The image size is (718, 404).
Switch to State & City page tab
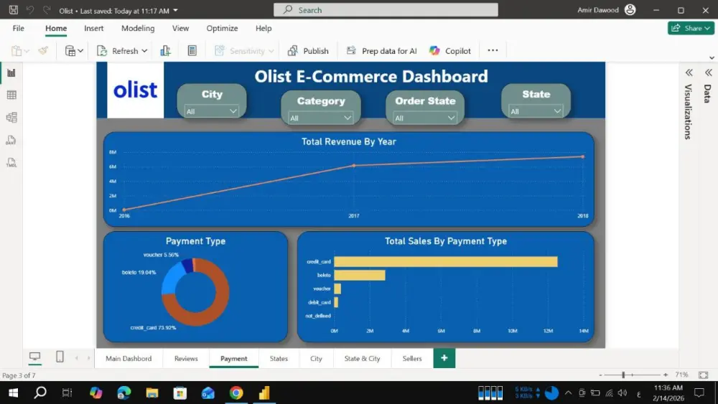362,358
